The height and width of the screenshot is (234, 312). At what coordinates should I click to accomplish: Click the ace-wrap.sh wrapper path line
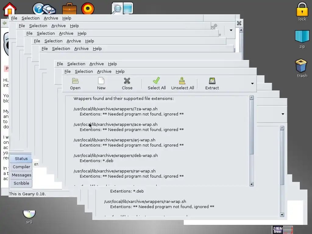(x=115, y=124)
